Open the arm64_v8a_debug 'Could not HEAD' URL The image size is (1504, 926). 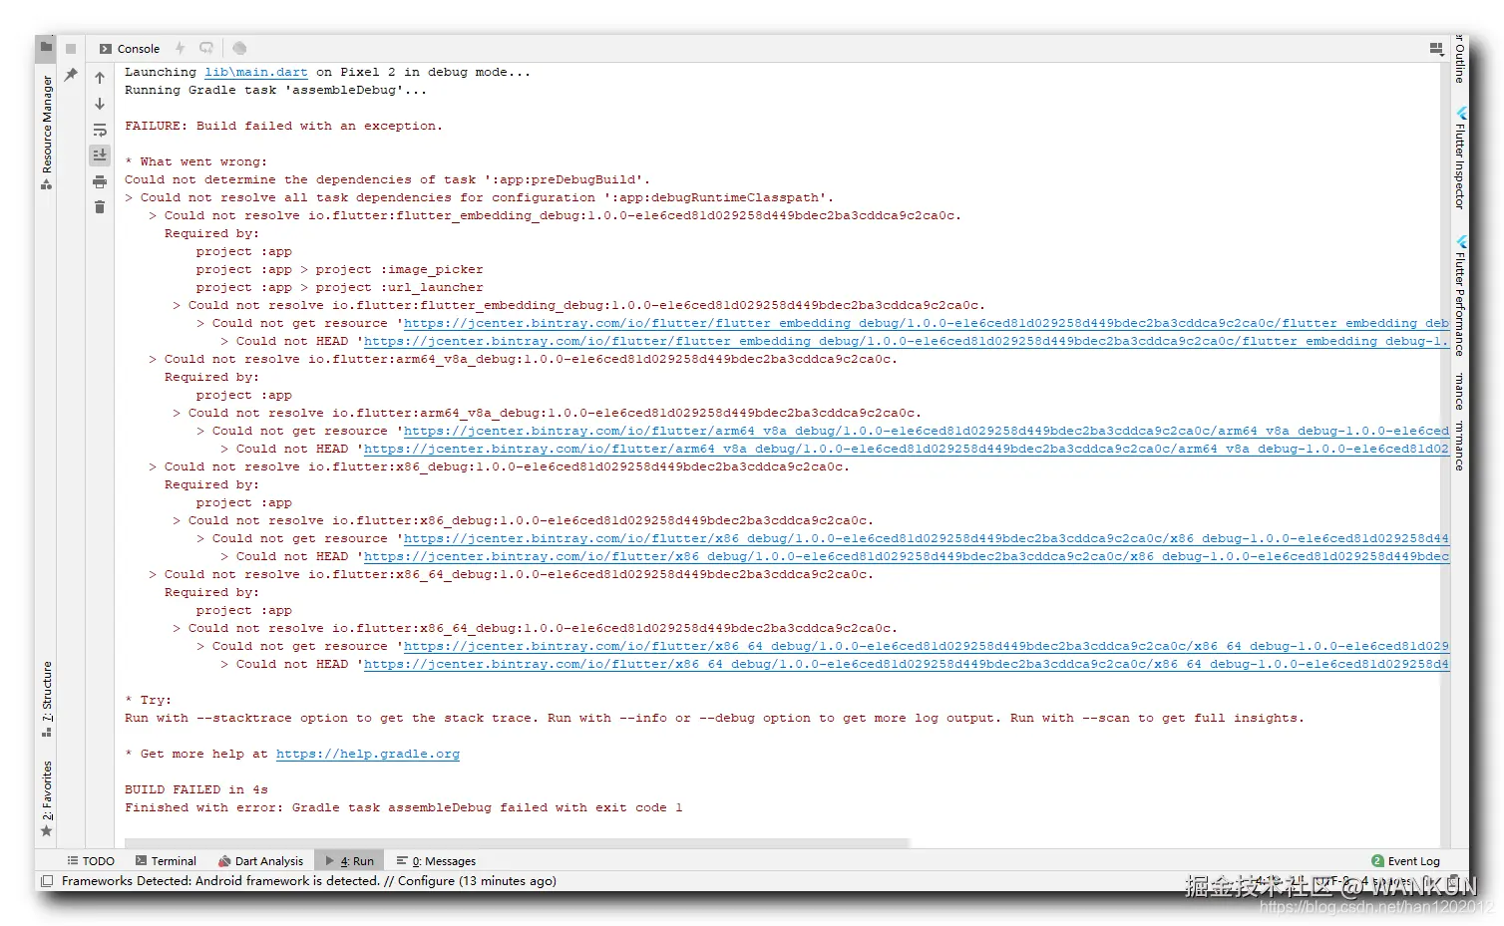tap(907, 449)
